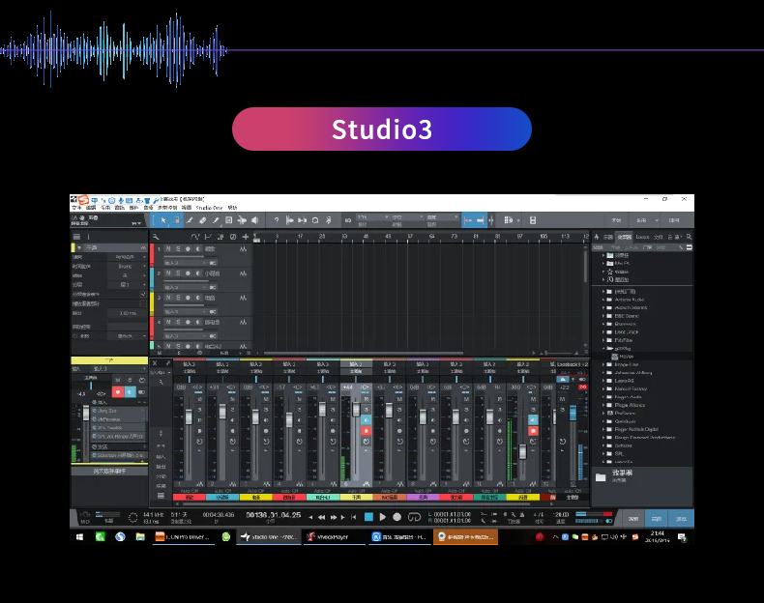
Task: Select the Range tool
Action: click(176, 220)
